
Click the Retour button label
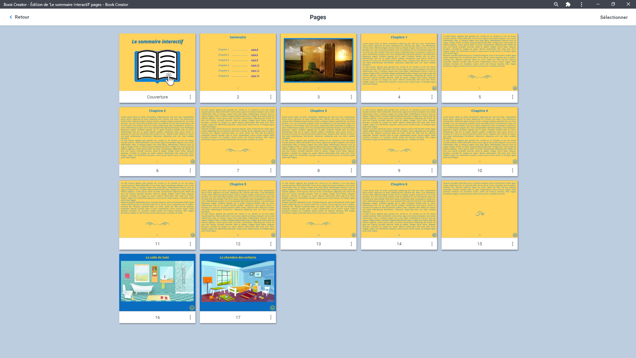(x=22, y=17)
